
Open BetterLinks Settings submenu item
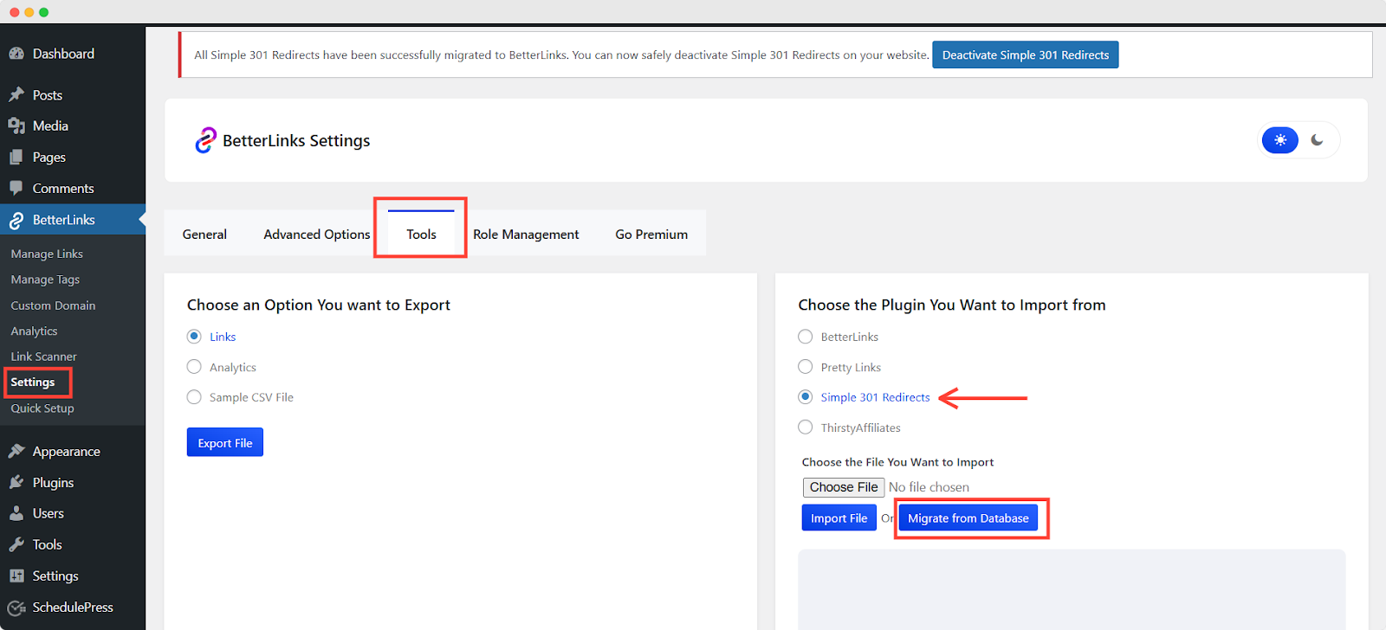(x=33, y=382)
